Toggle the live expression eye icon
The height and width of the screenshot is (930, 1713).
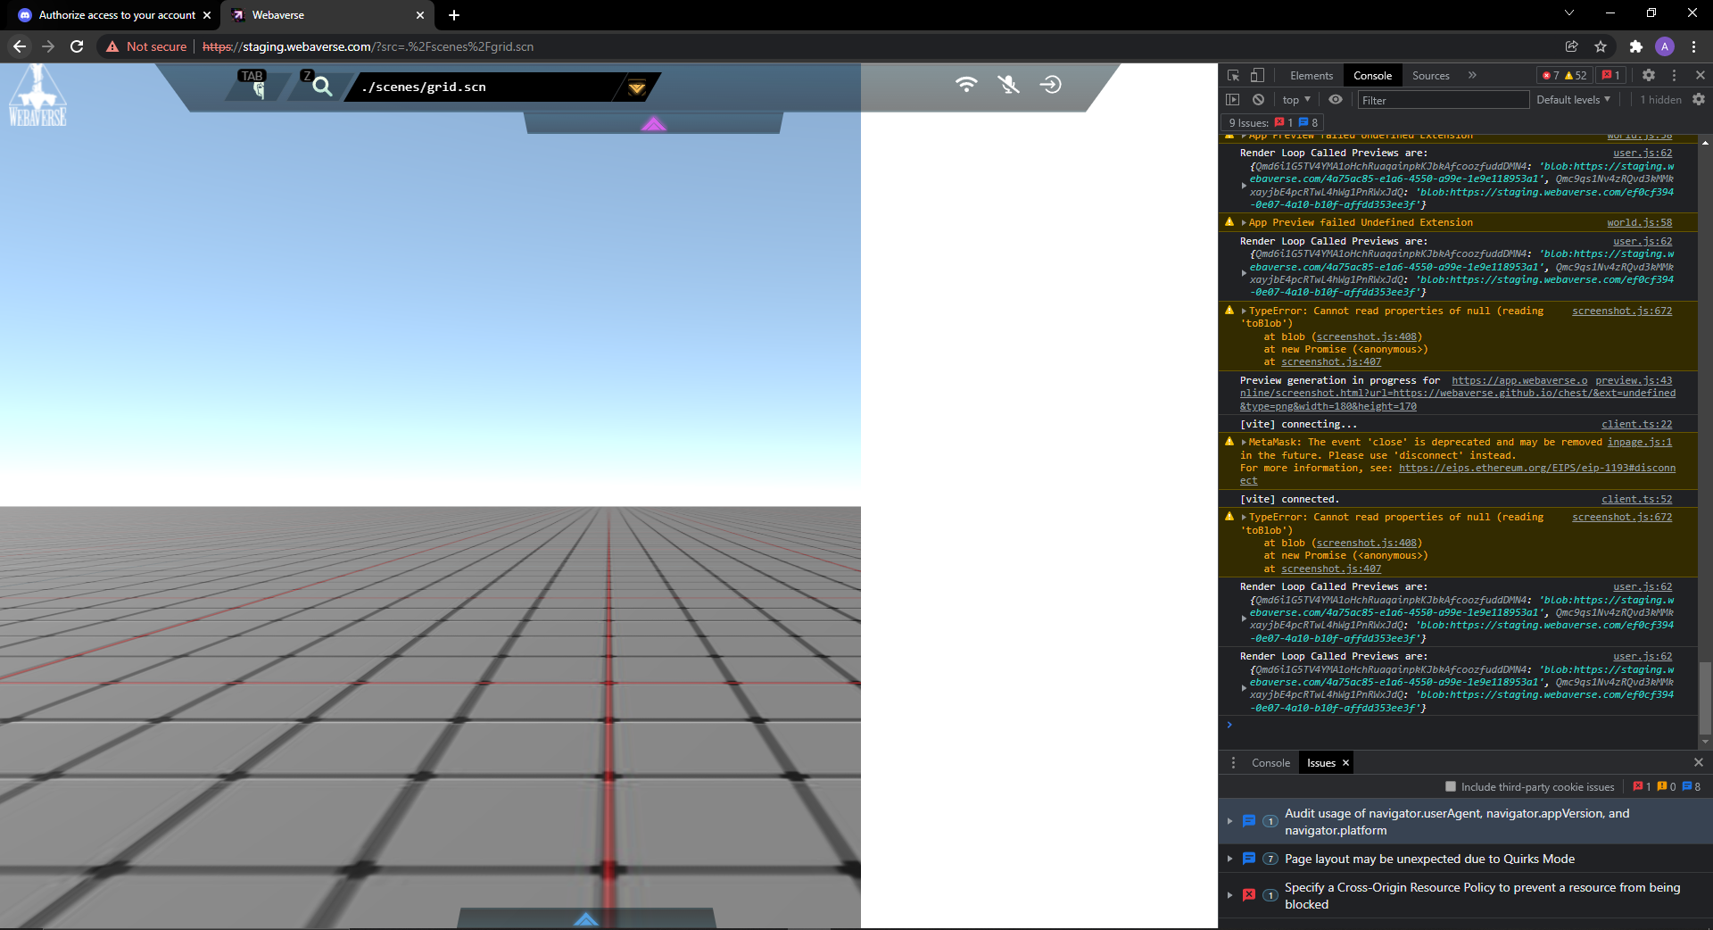[1336, 100]
